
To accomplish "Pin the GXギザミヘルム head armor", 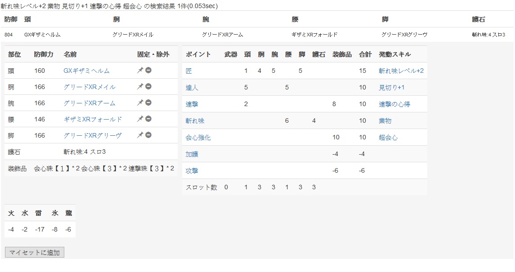I will pyautogui.click(x=140, y=70).
